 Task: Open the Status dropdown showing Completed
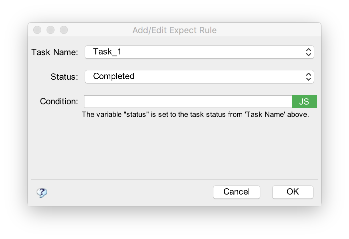[199, 77]
